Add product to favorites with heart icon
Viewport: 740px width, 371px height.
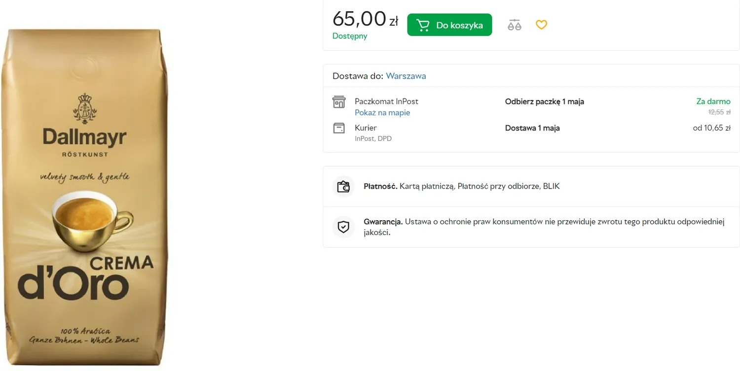point(542,25)
